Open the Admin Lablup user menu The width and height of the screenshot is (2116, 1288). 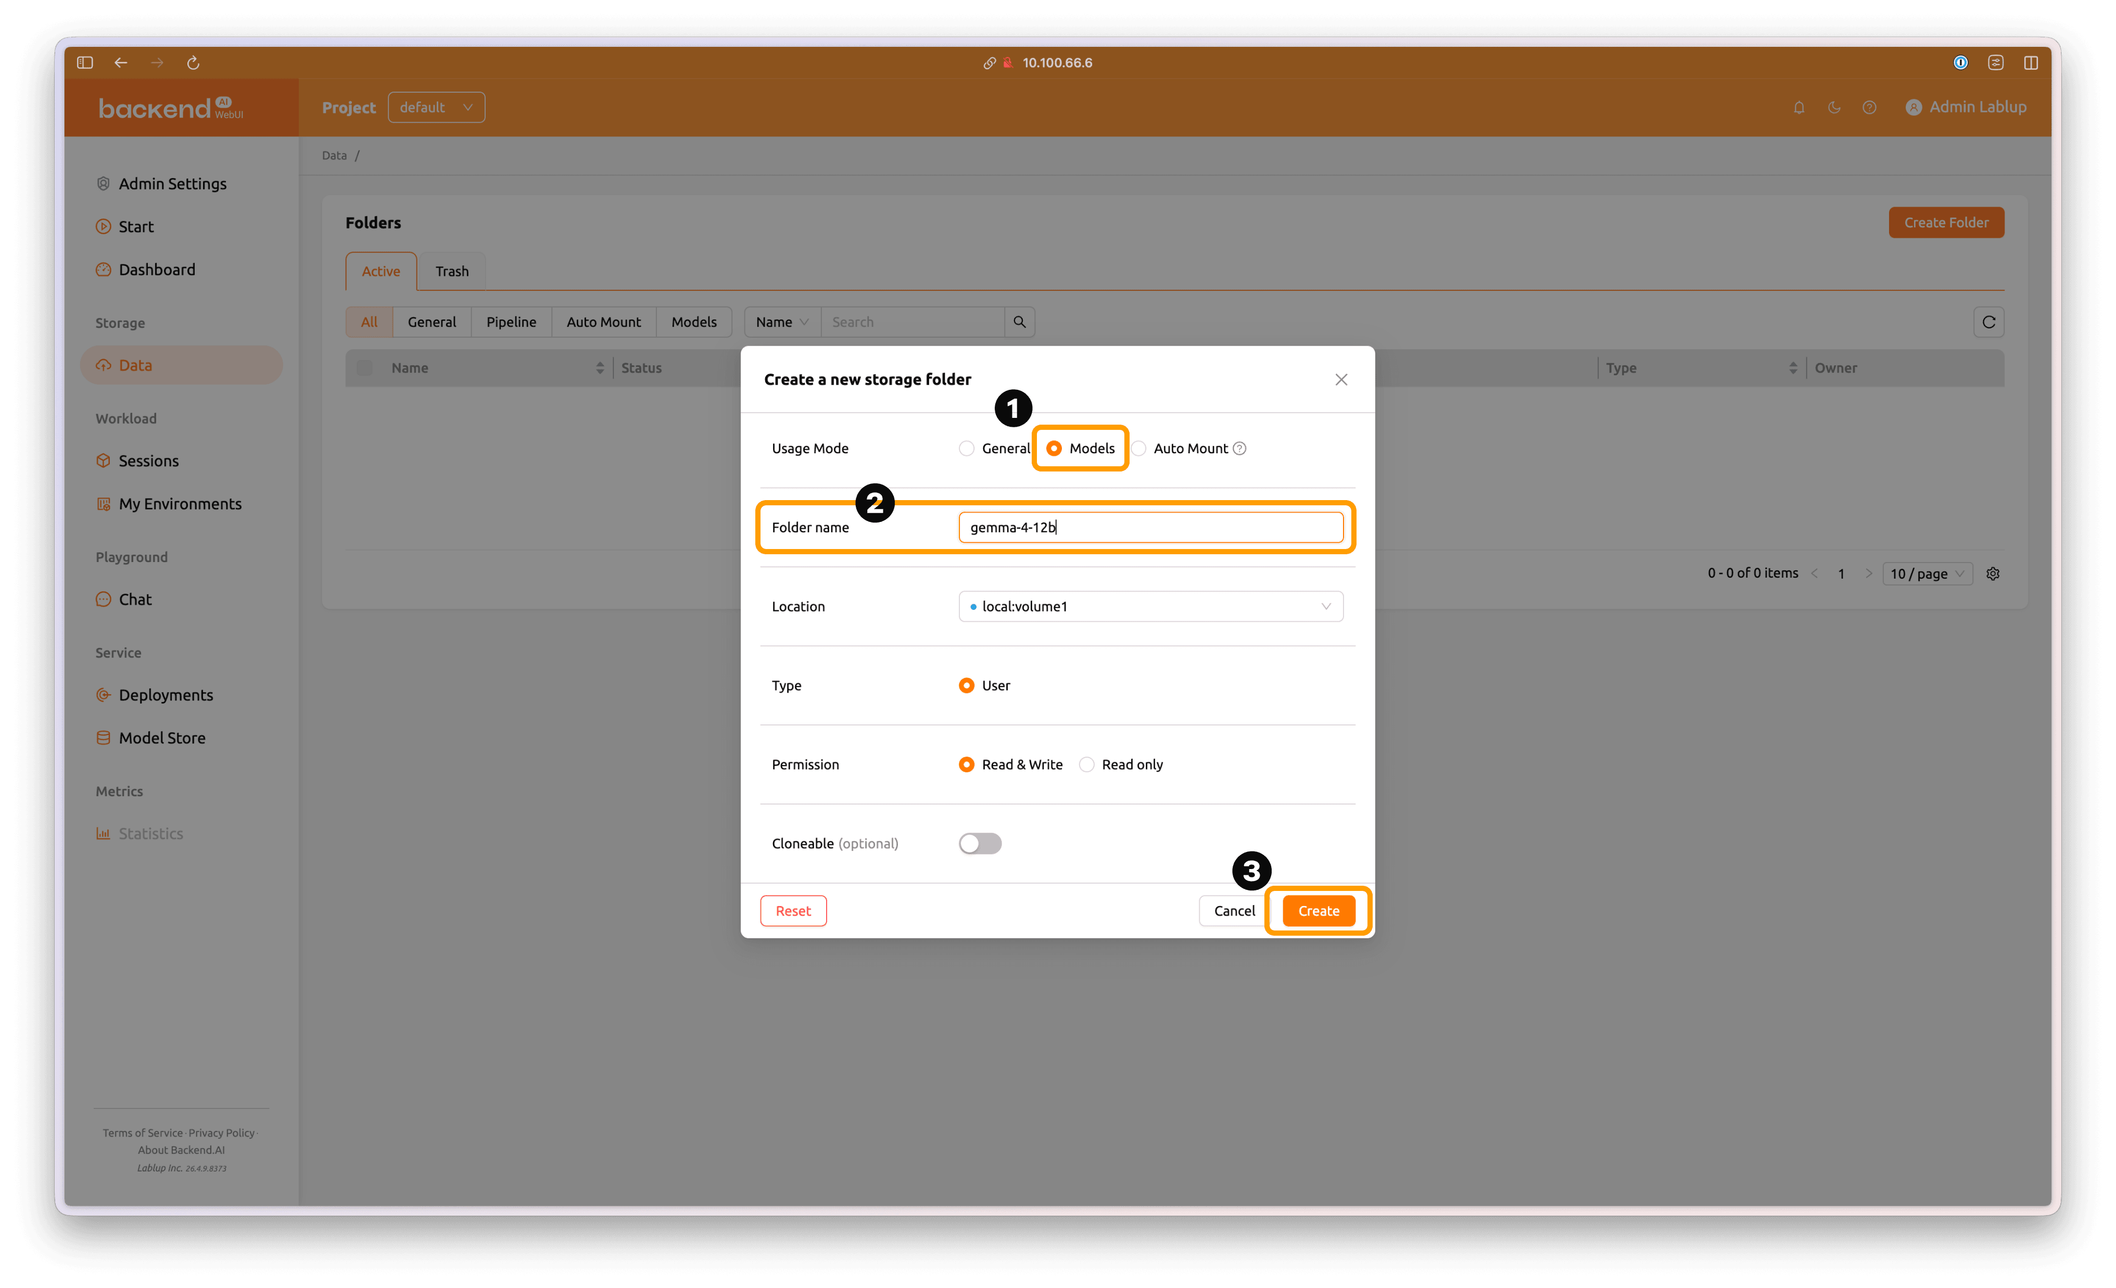pyautogui.click(x=1966, y=107)
